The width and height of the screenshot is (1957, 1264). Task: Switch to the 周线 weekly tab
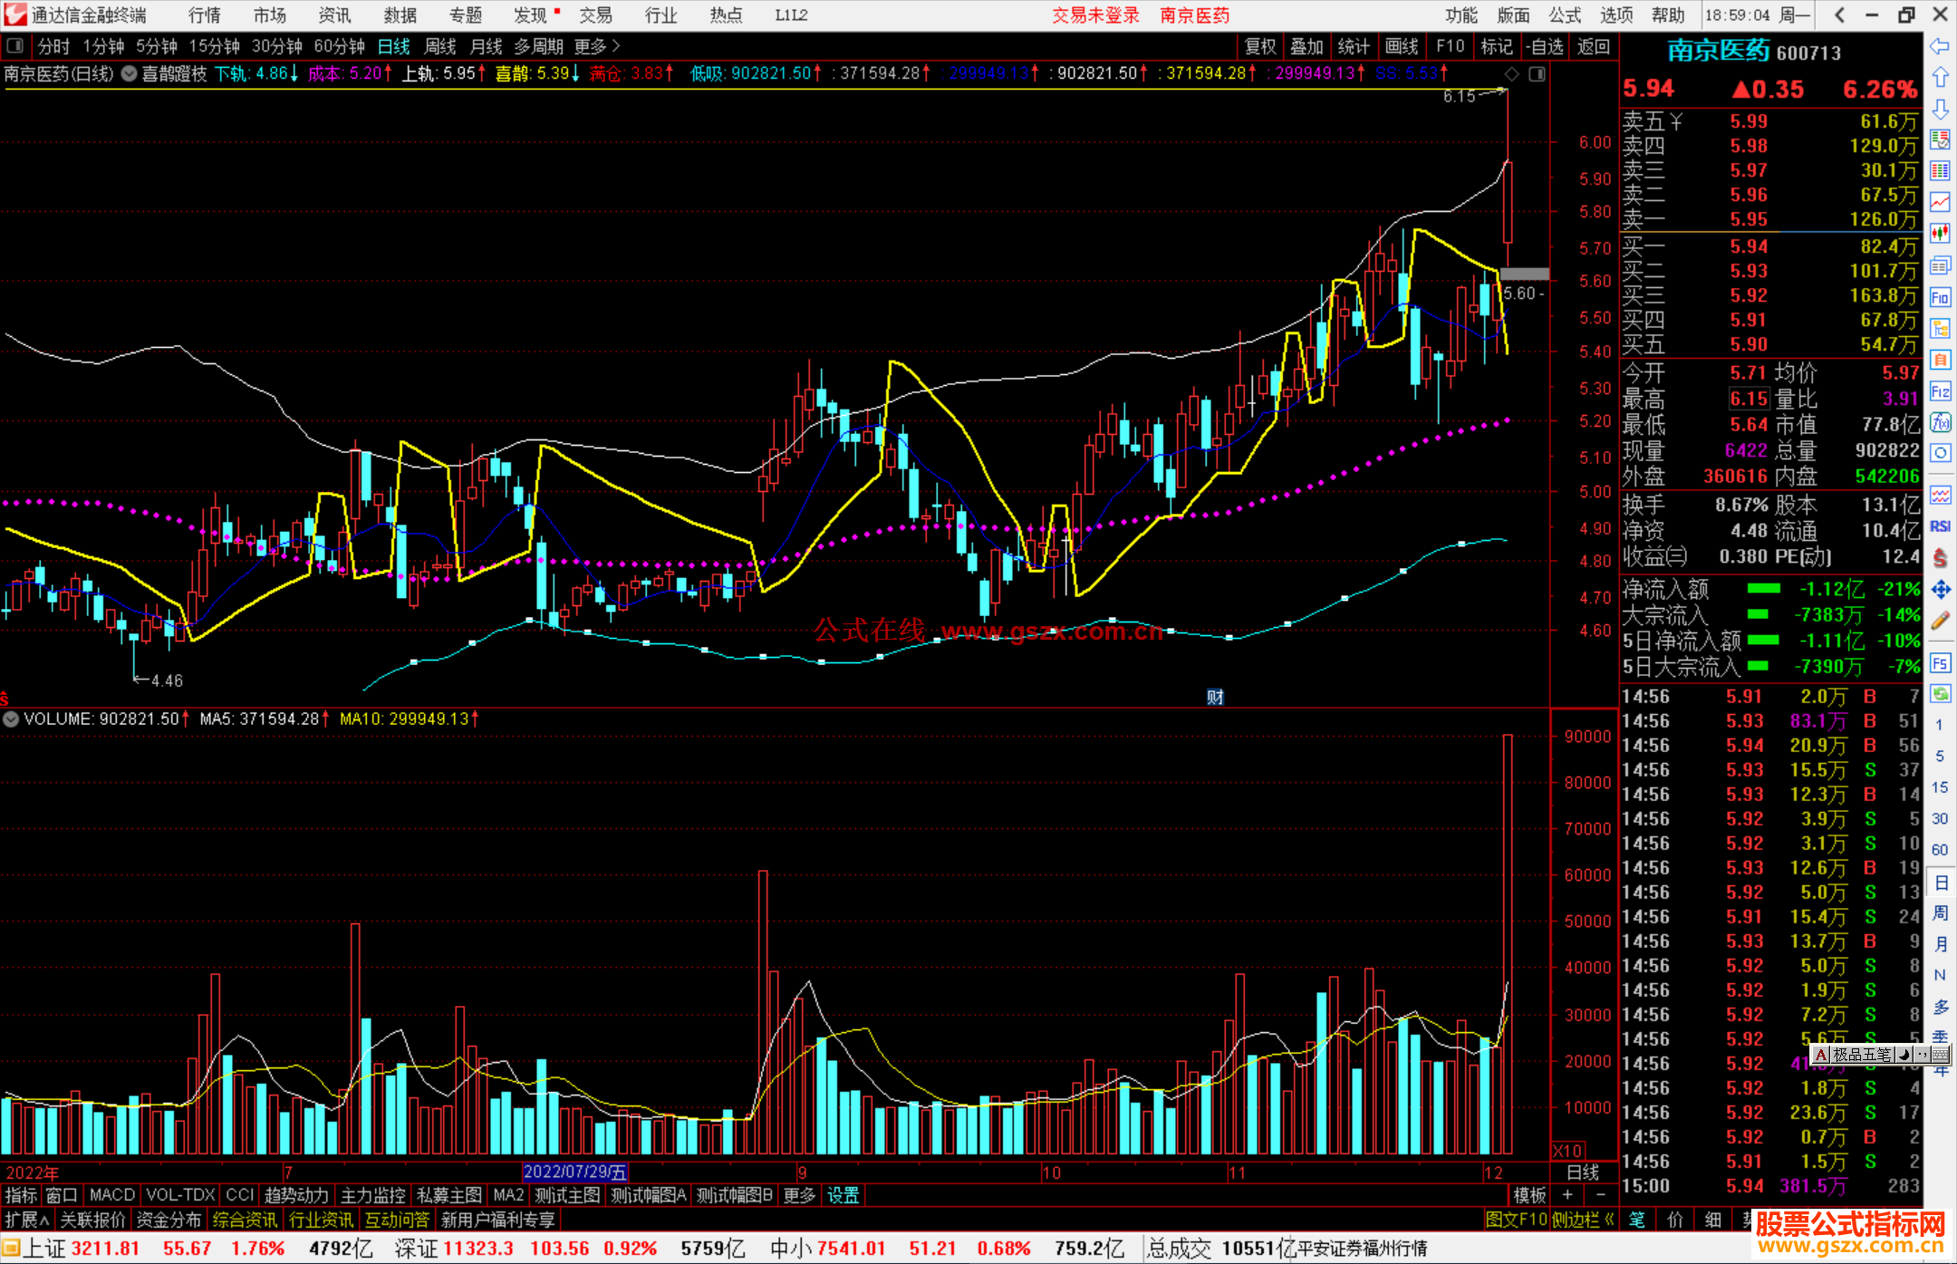440,46
